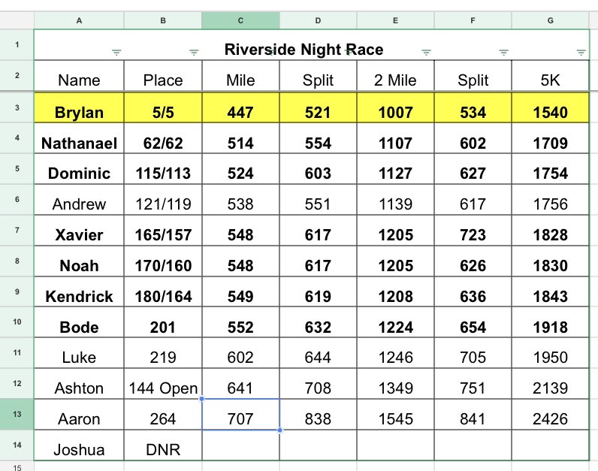This screenshot has width=598, height=471.
Task: Select the DNR place cell
Action: (x=163, y=445)
